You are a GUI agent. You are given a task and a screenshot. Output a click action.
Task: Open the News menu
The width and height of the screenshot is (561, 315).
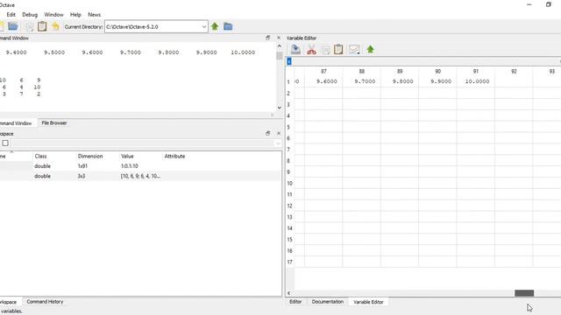coord(94,15)
